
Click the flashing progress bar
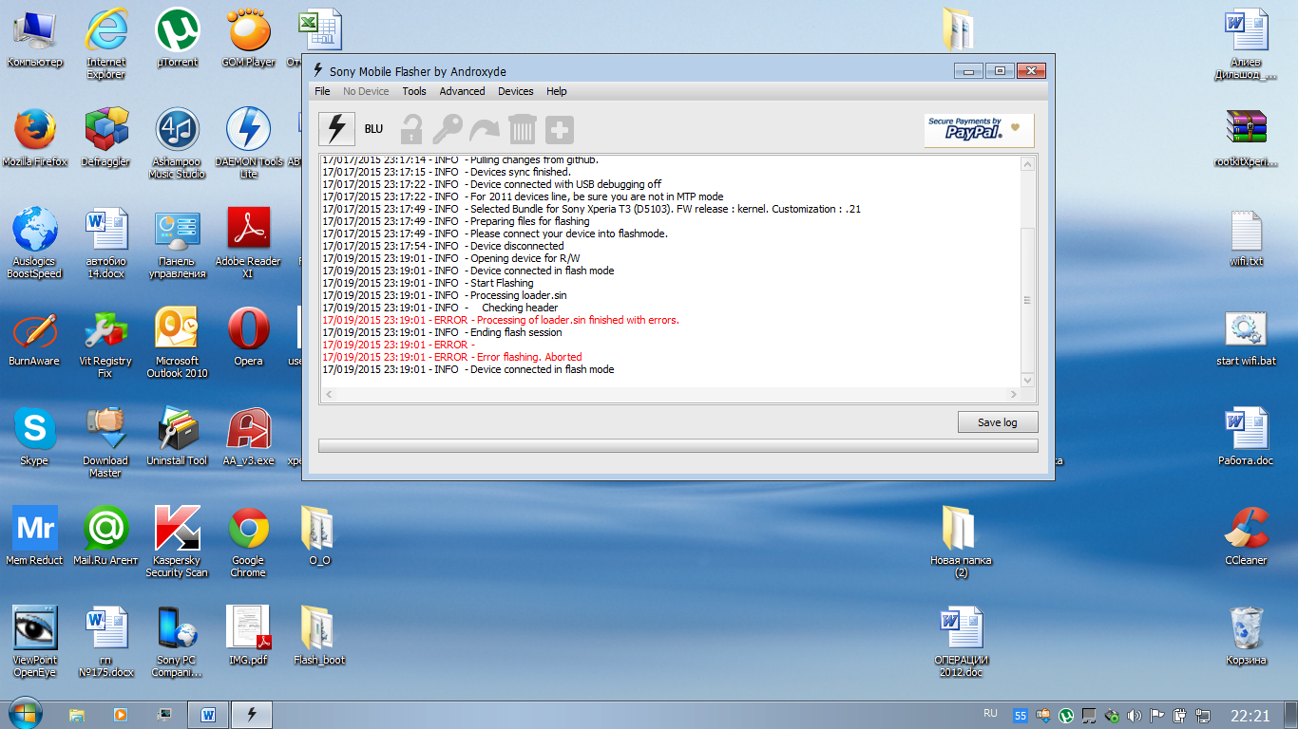point(678,445)
